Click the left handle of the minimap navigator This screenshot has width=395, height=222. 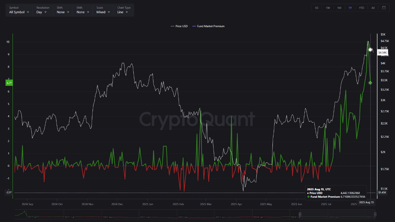tap(300, 214)
